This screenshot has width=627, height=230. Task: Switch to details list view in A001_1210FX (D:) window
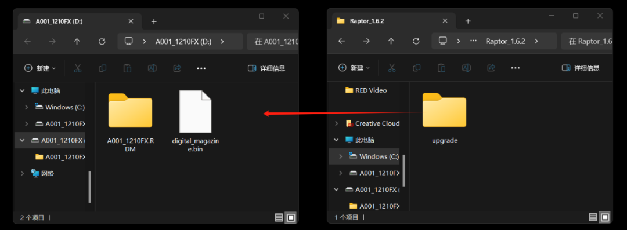(279, 218)
